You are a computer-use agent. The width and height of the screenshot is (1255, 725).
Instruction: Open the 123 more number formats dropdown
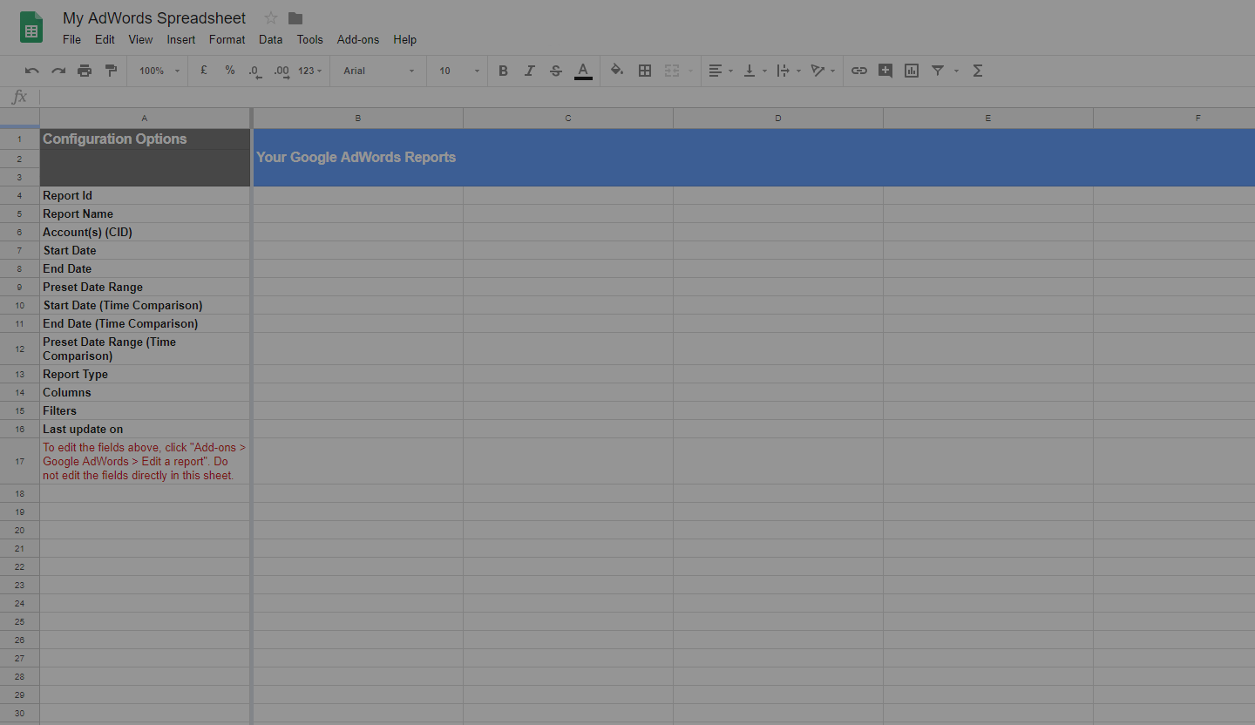point(310,71)
